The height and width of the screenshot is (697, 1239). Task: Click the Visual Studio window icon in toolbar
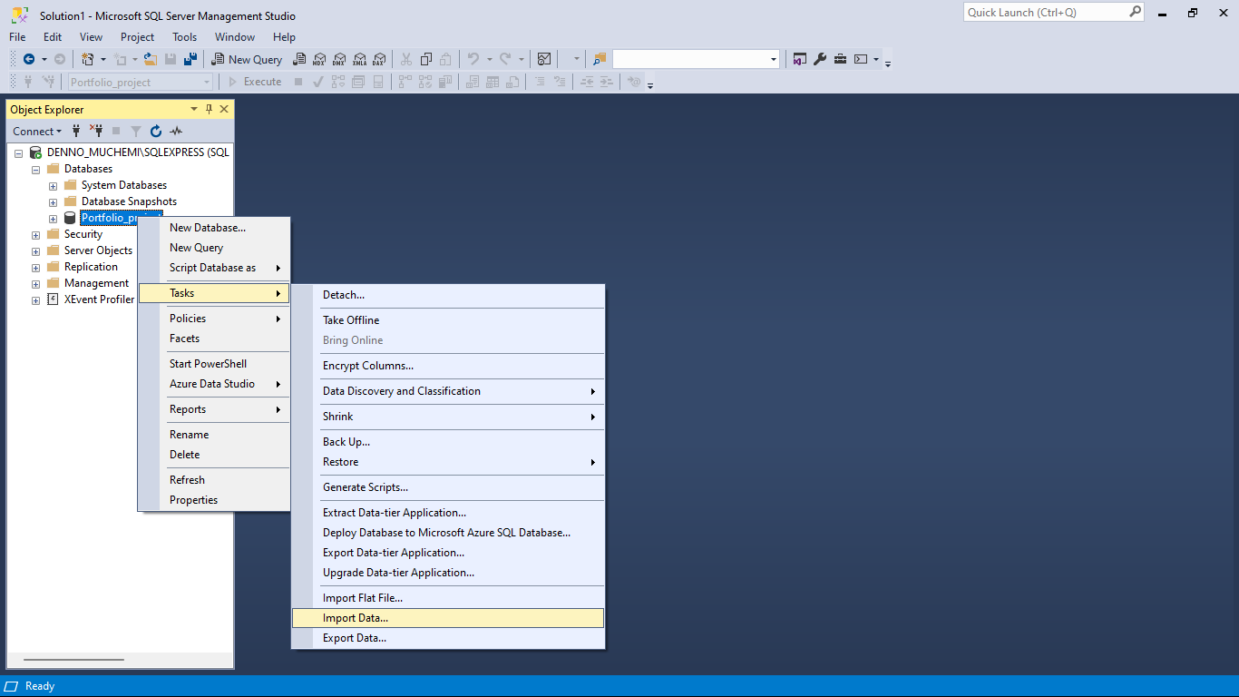[x=800, y=59]
